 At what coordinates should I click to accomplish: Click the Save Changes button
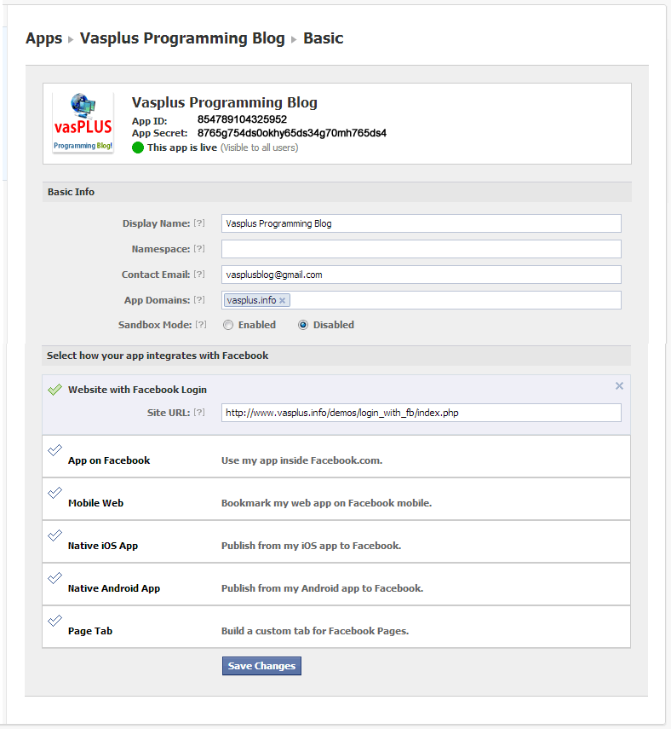(261, 666)
